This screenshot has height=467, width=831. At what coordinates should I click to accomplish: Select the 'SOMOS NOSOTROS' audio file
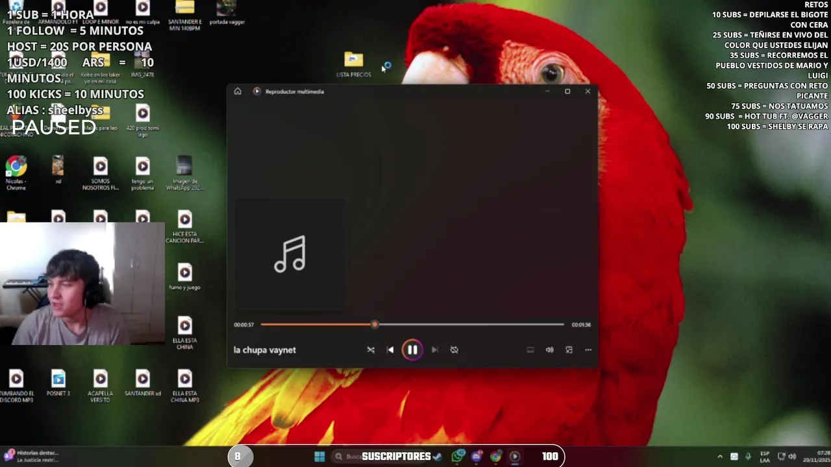tap(101, 174)
